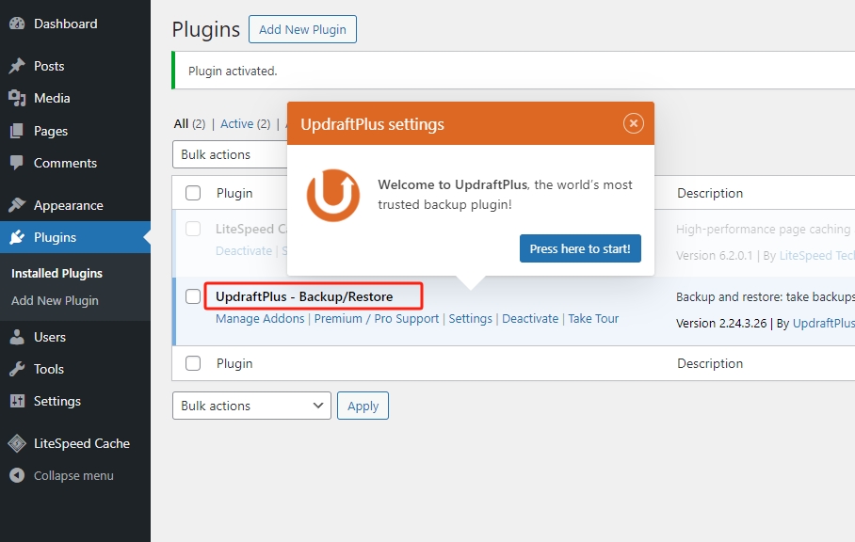This screenshot has height=542, width=855.
Task: Click the Plugin column header at top
Action: click(234, 193)
